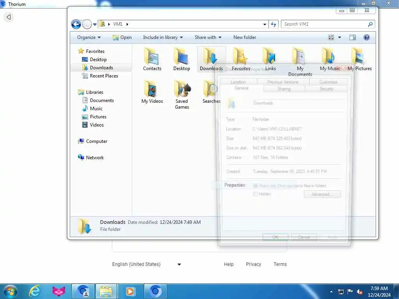Image resolution: width=399 pixels, height=299 pixels.
Task: Click the VM1 breadcrumb in address bar
Action: tap(118, 24)
